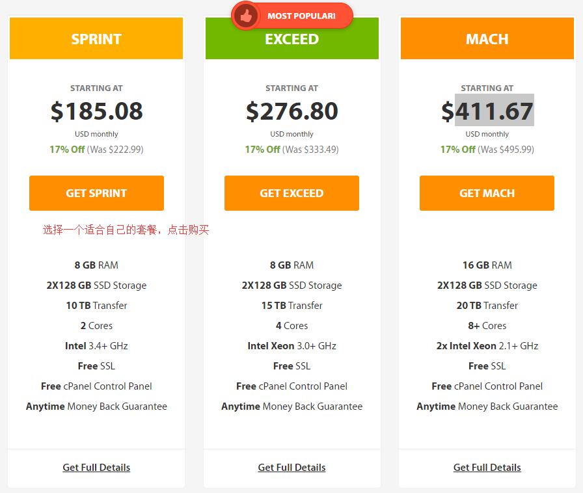
Task: Click 4 Cores in Exceed plan
Action: [292, 326]
